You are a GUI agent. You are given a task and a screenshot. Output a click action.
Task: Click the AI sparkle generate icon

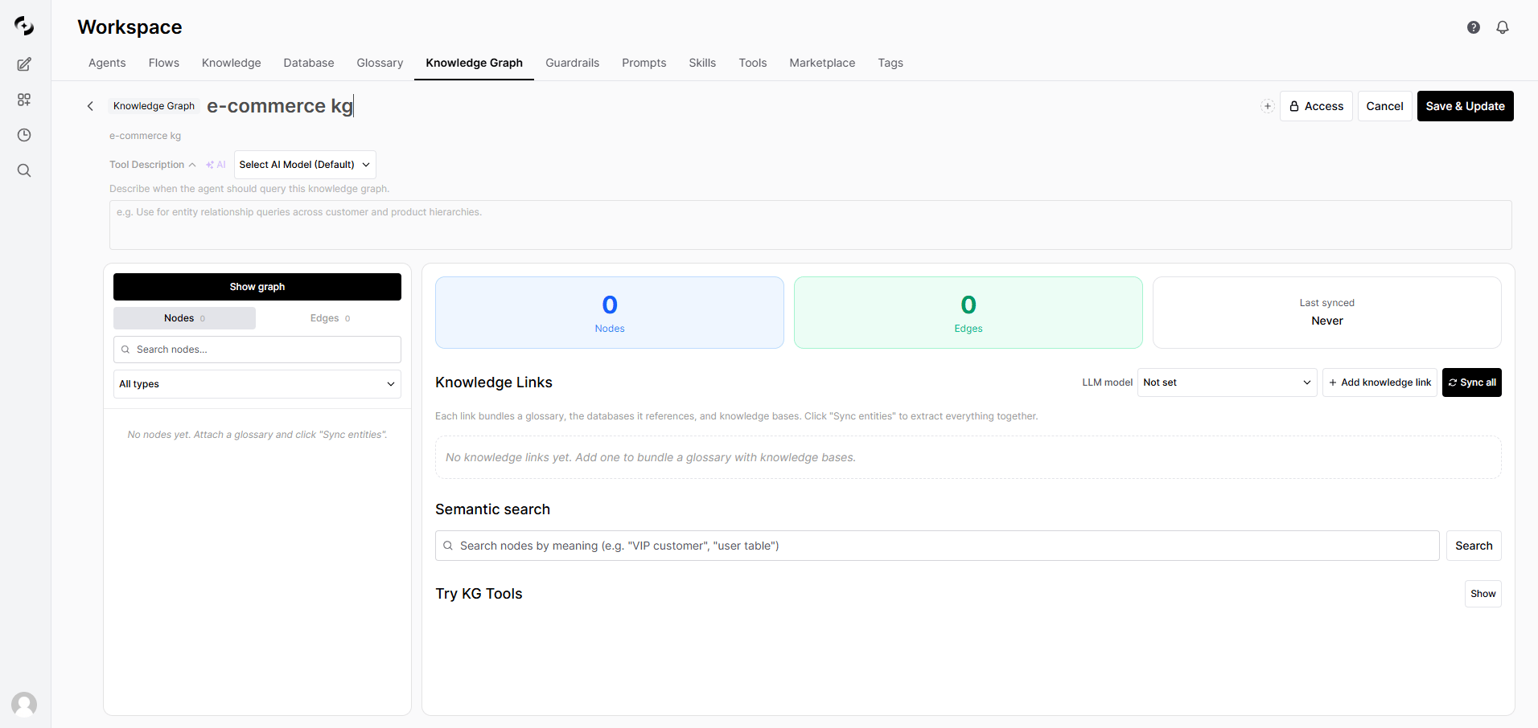[x=216, y=165]
